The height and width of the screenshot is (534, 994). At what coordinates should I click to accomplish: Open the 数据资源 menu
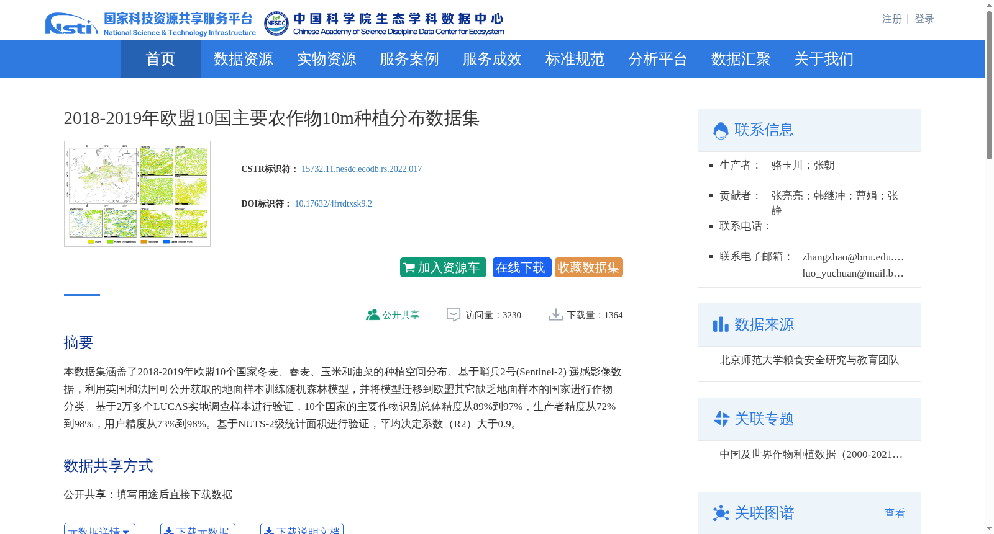coord(244,59)
